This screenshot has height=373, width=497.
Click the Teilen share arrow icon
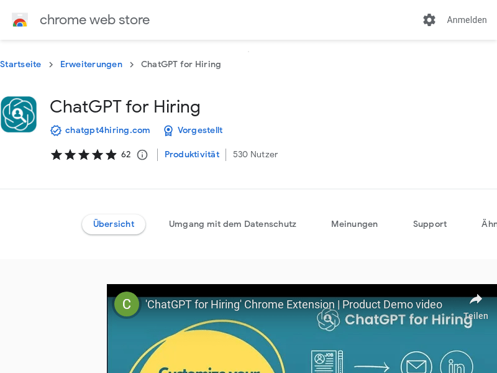point(476,299)
